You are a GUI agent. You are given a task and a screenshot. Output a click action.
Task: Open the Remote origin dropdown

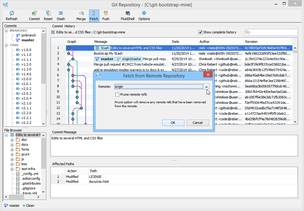pos(207,87)
